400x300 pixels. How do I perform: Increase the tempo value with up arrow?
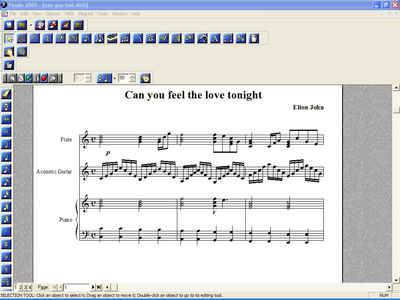(132, 76)
